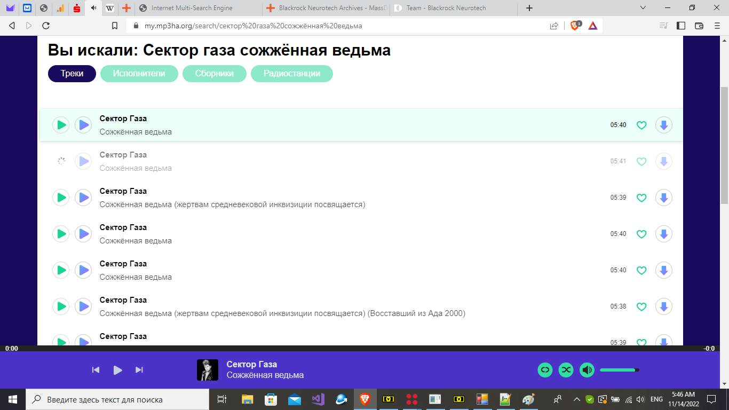Skip to previous track in player bar
This screenshot has width=729, height=410.
pos(96,370)
